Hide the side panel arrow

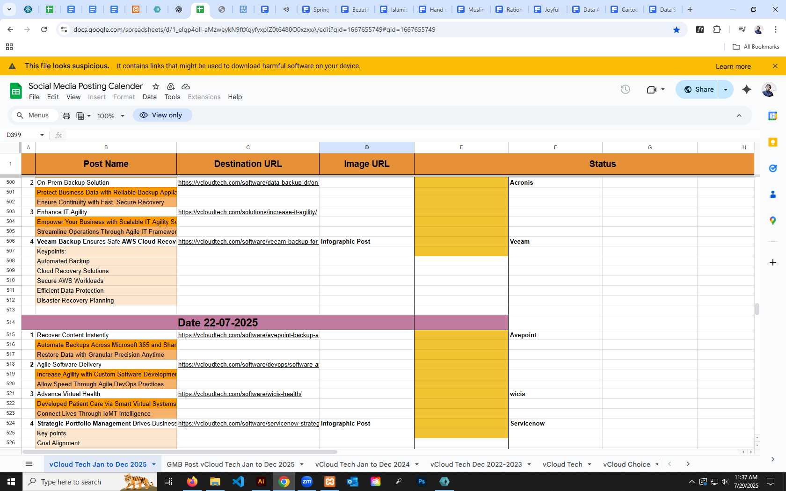772,459
